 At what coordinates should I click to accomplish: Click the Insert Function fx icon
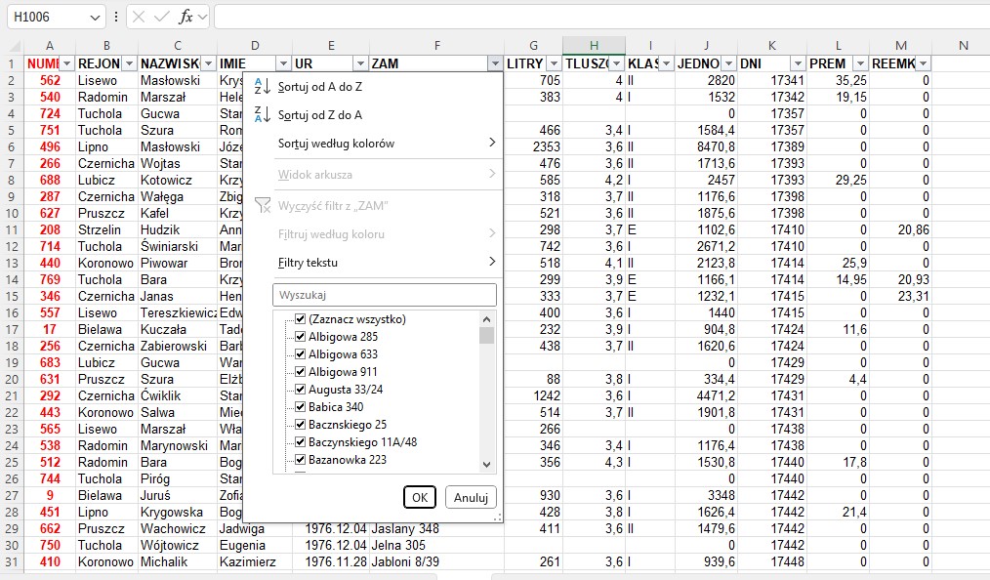pyautogui.click(x=186, y=18)
